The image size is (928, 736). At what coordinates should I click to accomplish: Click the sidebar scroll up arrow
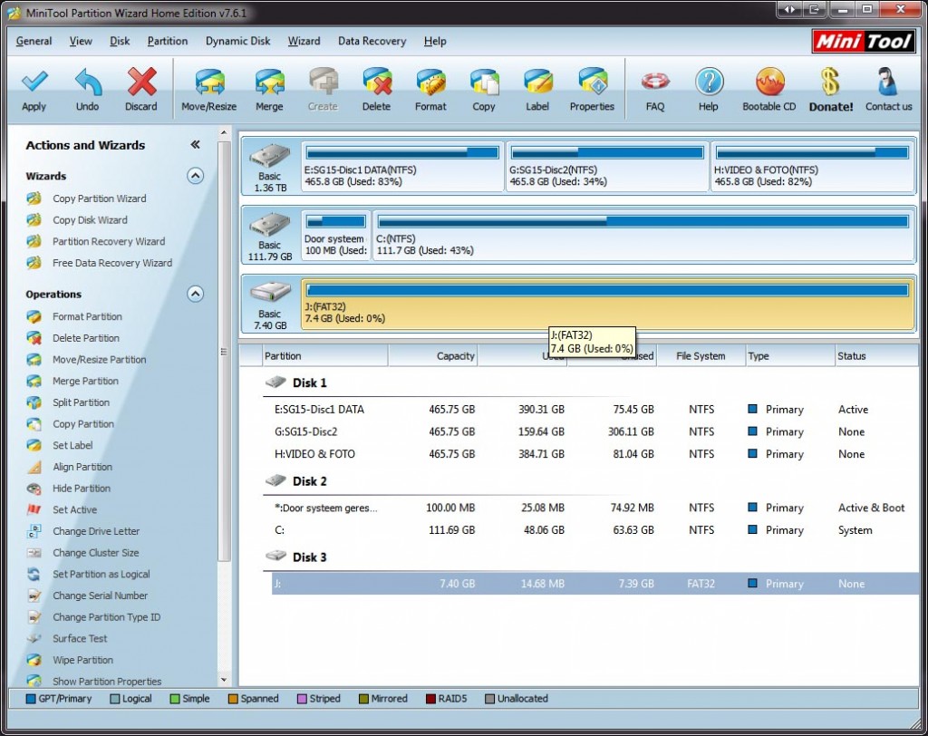[224, 132]
